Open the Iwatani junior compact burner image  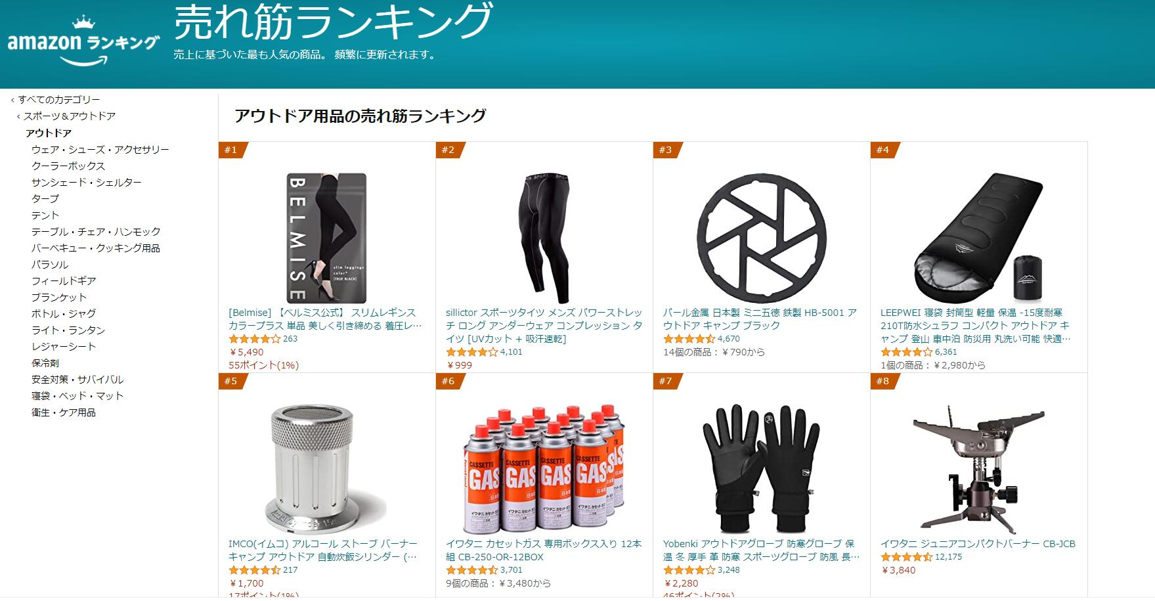tap(978, 469)
